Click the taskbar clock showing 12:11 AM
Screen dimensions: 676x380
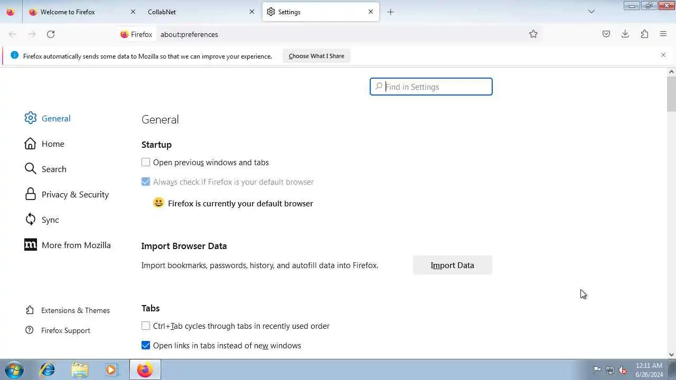tap(649, 370)
